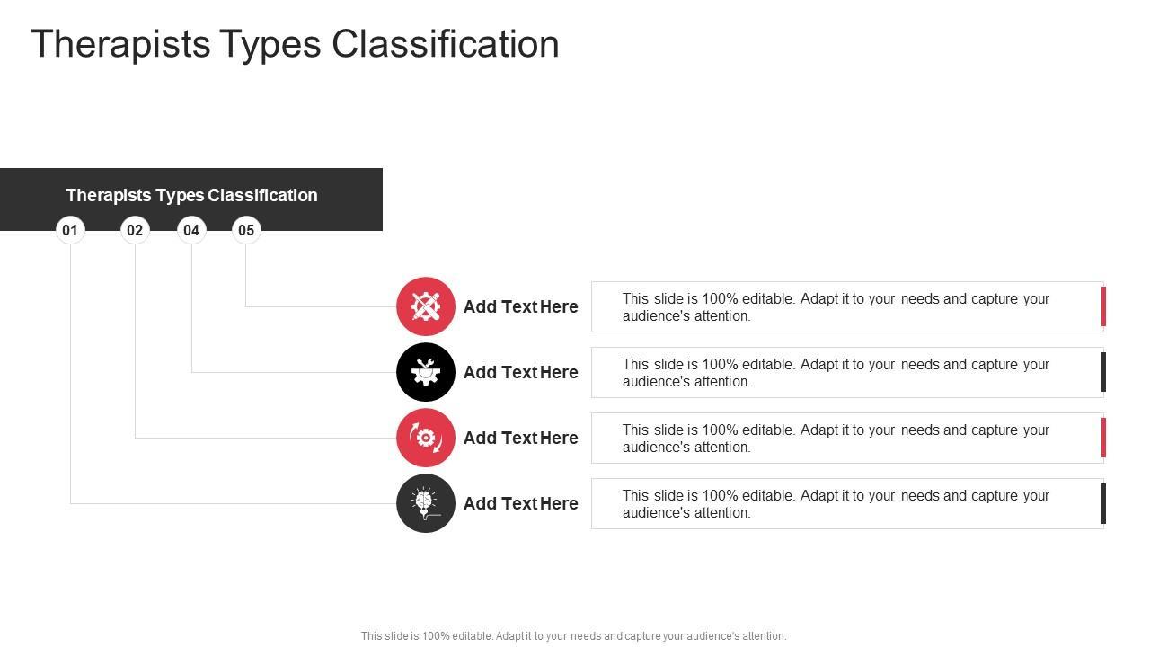1150x647 pixels.
Task: Click red accent bar on first text box
Action: (x=1103, y=306)
